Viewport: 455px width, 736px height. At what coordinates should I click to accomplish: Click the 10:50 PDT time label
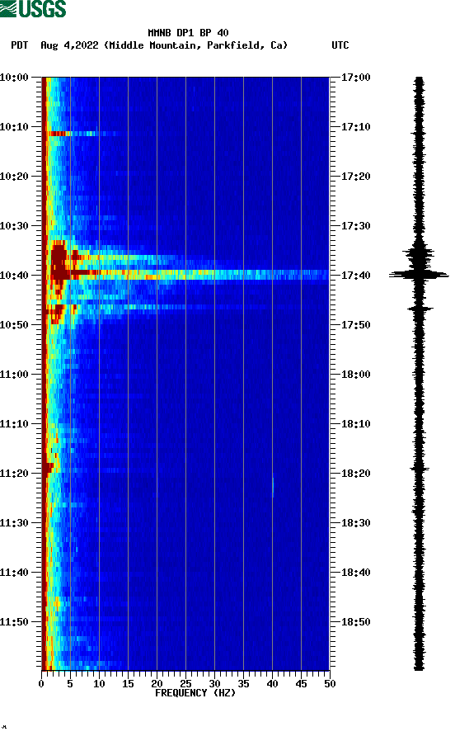tap(14, 325)
